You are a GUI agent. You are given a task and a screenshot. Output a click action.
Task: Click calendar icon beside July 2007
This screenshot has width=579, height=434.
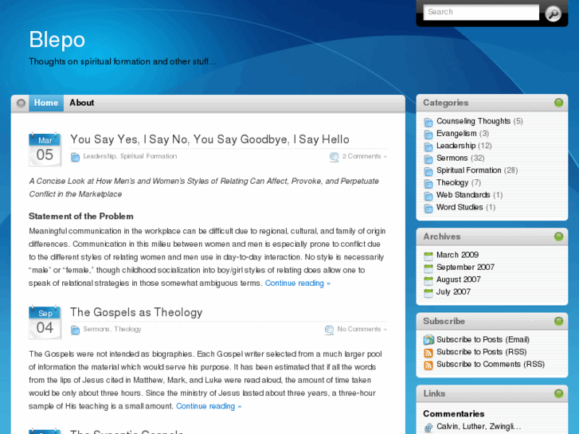point(428,293)
